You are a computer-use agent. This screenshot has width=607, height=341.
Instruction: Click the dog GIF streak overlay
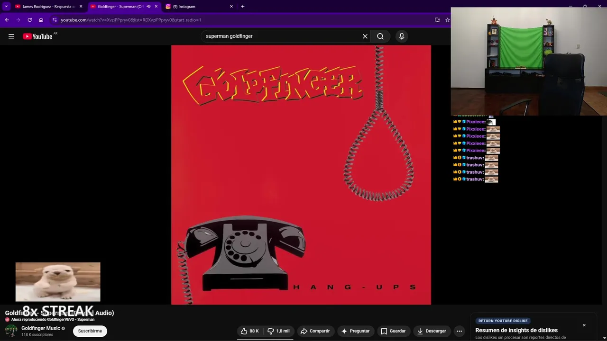(58, 282)
